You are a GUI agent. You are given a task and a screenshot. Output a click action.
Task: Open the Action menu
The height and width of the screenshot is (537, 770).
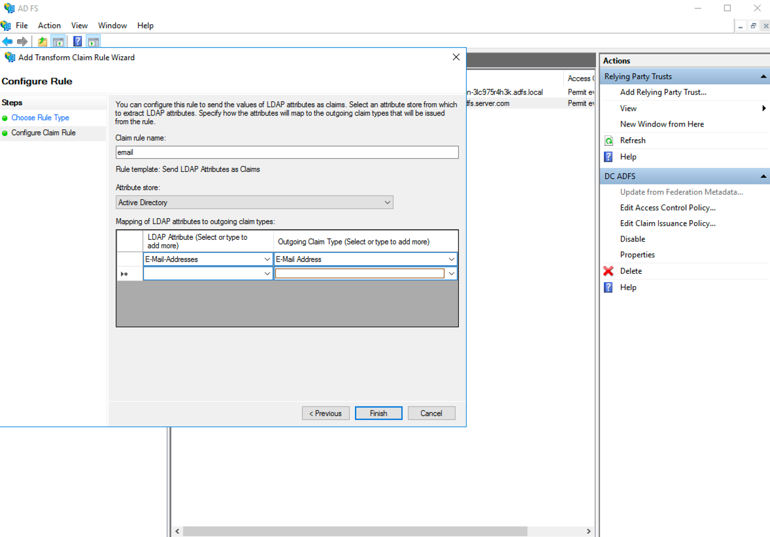tap(49, 25)
